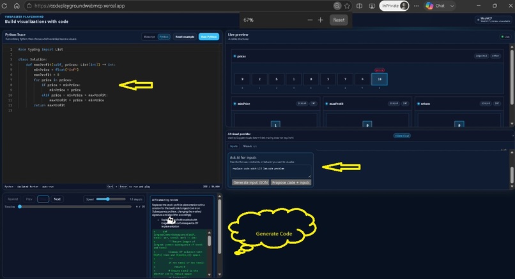Click the AI provider status badge
515x279 pixels.
(x=402, y=136)
